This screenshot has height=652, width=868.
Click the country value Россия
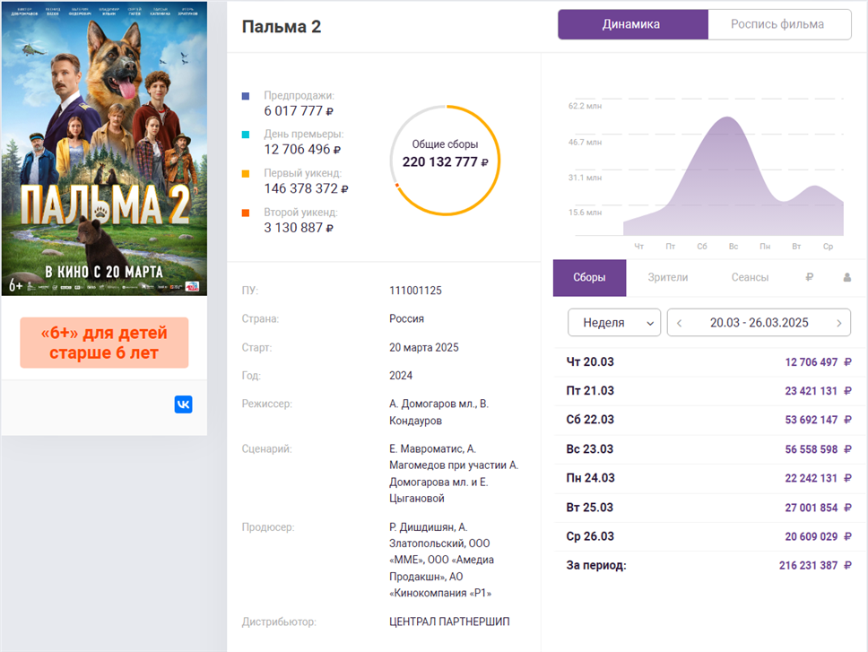click(x=406, y=318)
